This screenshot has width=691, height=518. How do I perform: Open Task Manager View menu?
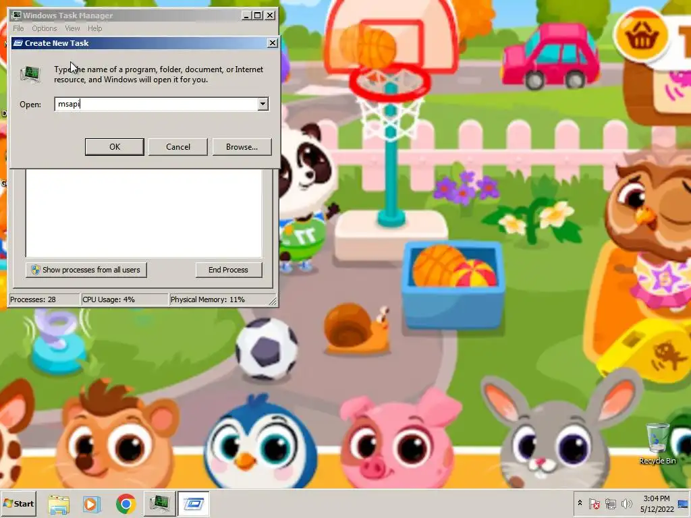[x=72, y=28]
